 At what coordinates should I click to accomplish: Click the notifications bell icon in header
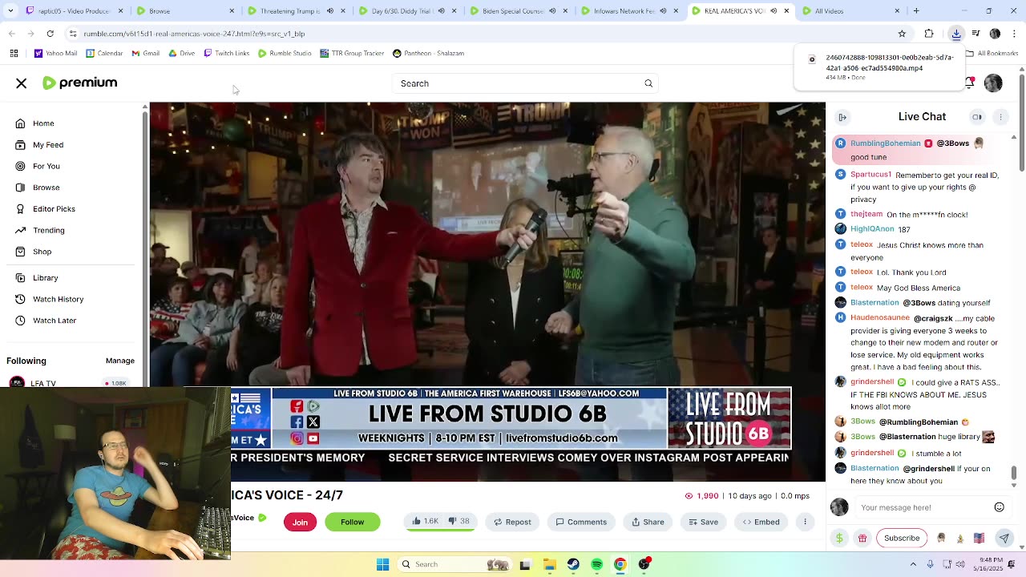pos(970,83)
